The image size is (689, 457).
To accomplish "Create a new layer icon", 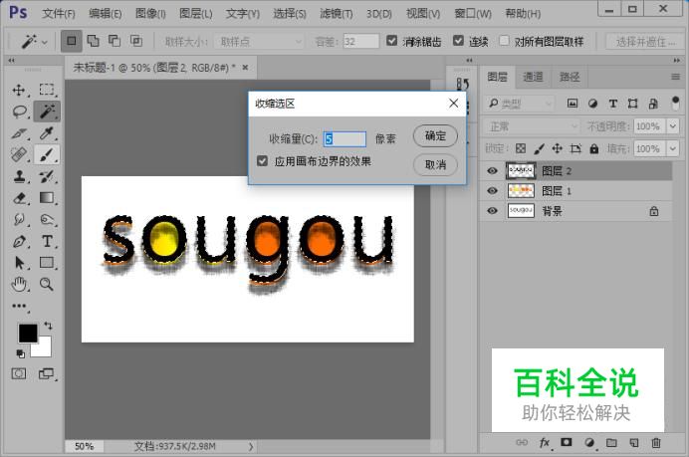I will click(x=633, y=443).
